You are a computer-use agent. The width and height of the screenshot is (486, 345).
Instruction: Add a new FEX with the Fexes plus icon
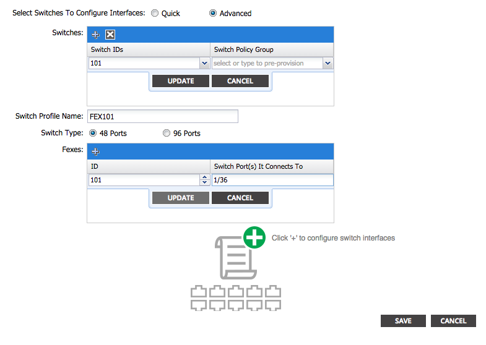pos(95,151)
